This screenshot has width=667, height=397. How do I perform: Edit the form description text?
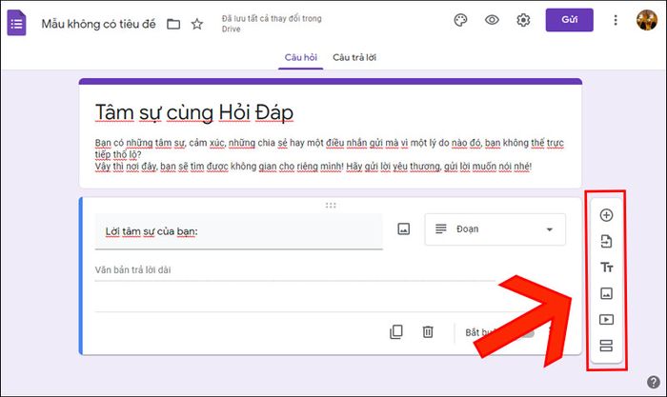pos(330,154)
